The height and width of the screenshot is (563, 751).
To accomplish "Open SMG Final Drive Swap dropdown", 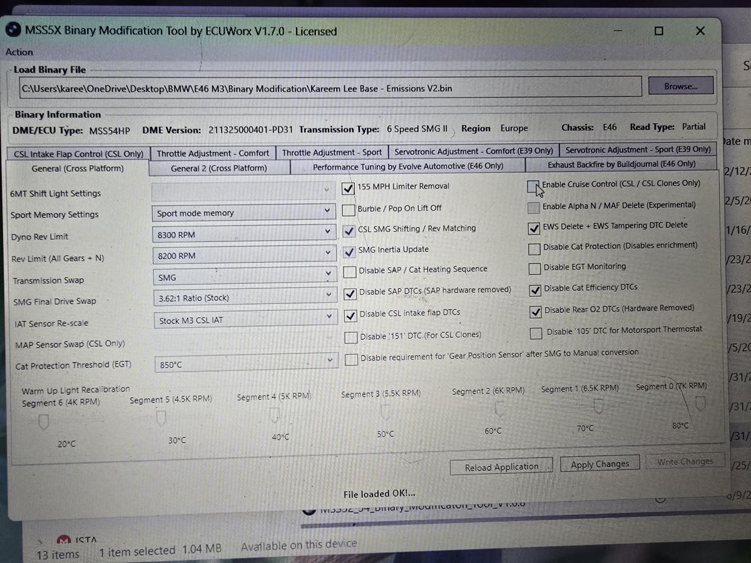I will coord(244,298).
